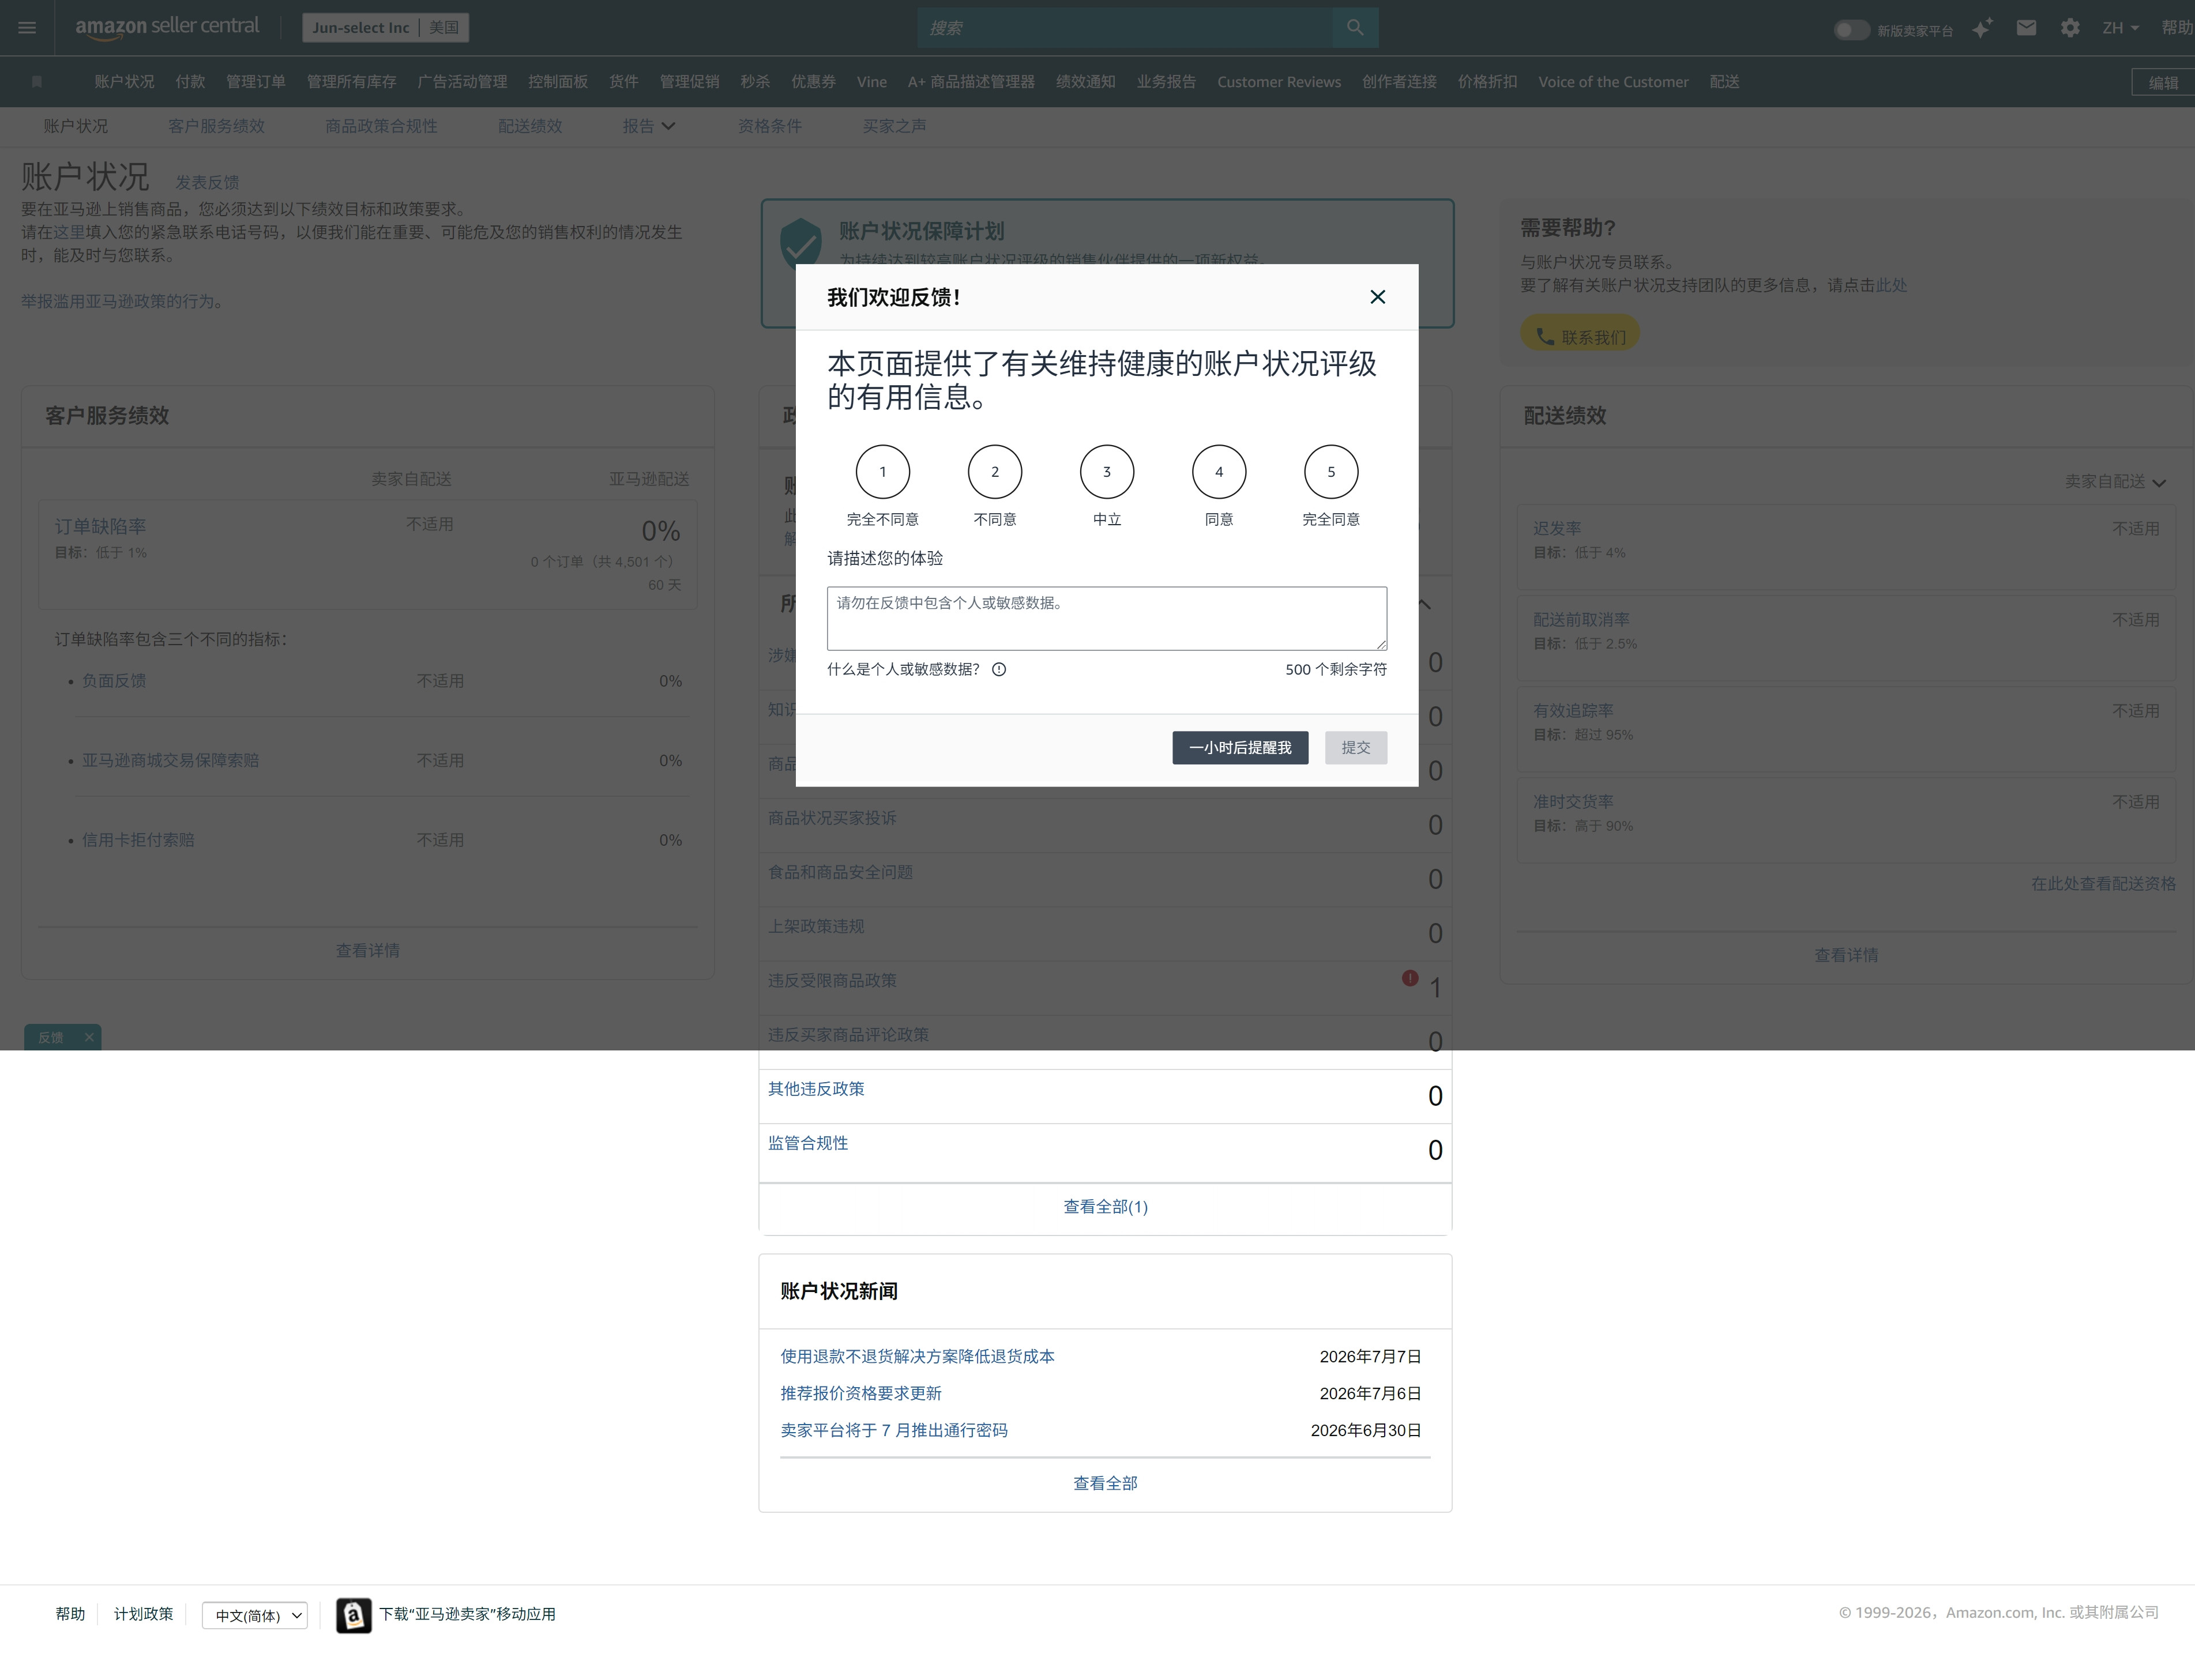Viewport: 2195px width, 1680px height.
Task: Expand the 报告 submenu
Action: pos(648,126)
